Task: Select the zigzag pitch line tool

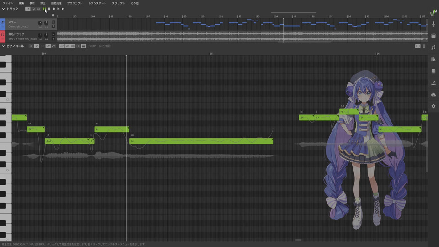Action: tap(54, 46)
